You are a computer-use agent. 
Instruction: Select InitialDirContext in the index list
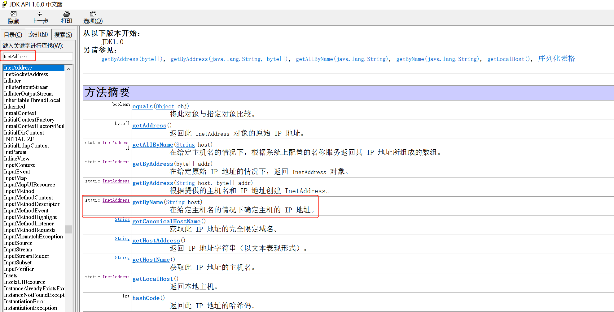[x=24, y=133]
